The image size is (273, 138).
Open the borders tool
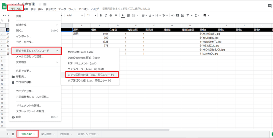(128, 15)
